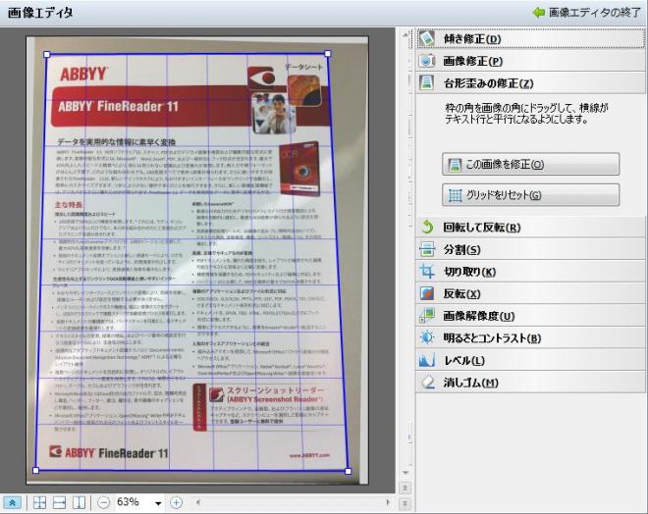Screen dimensions: 648x514
Task: Click the top-left grid corner handle
Action: (x=47, y=54)
